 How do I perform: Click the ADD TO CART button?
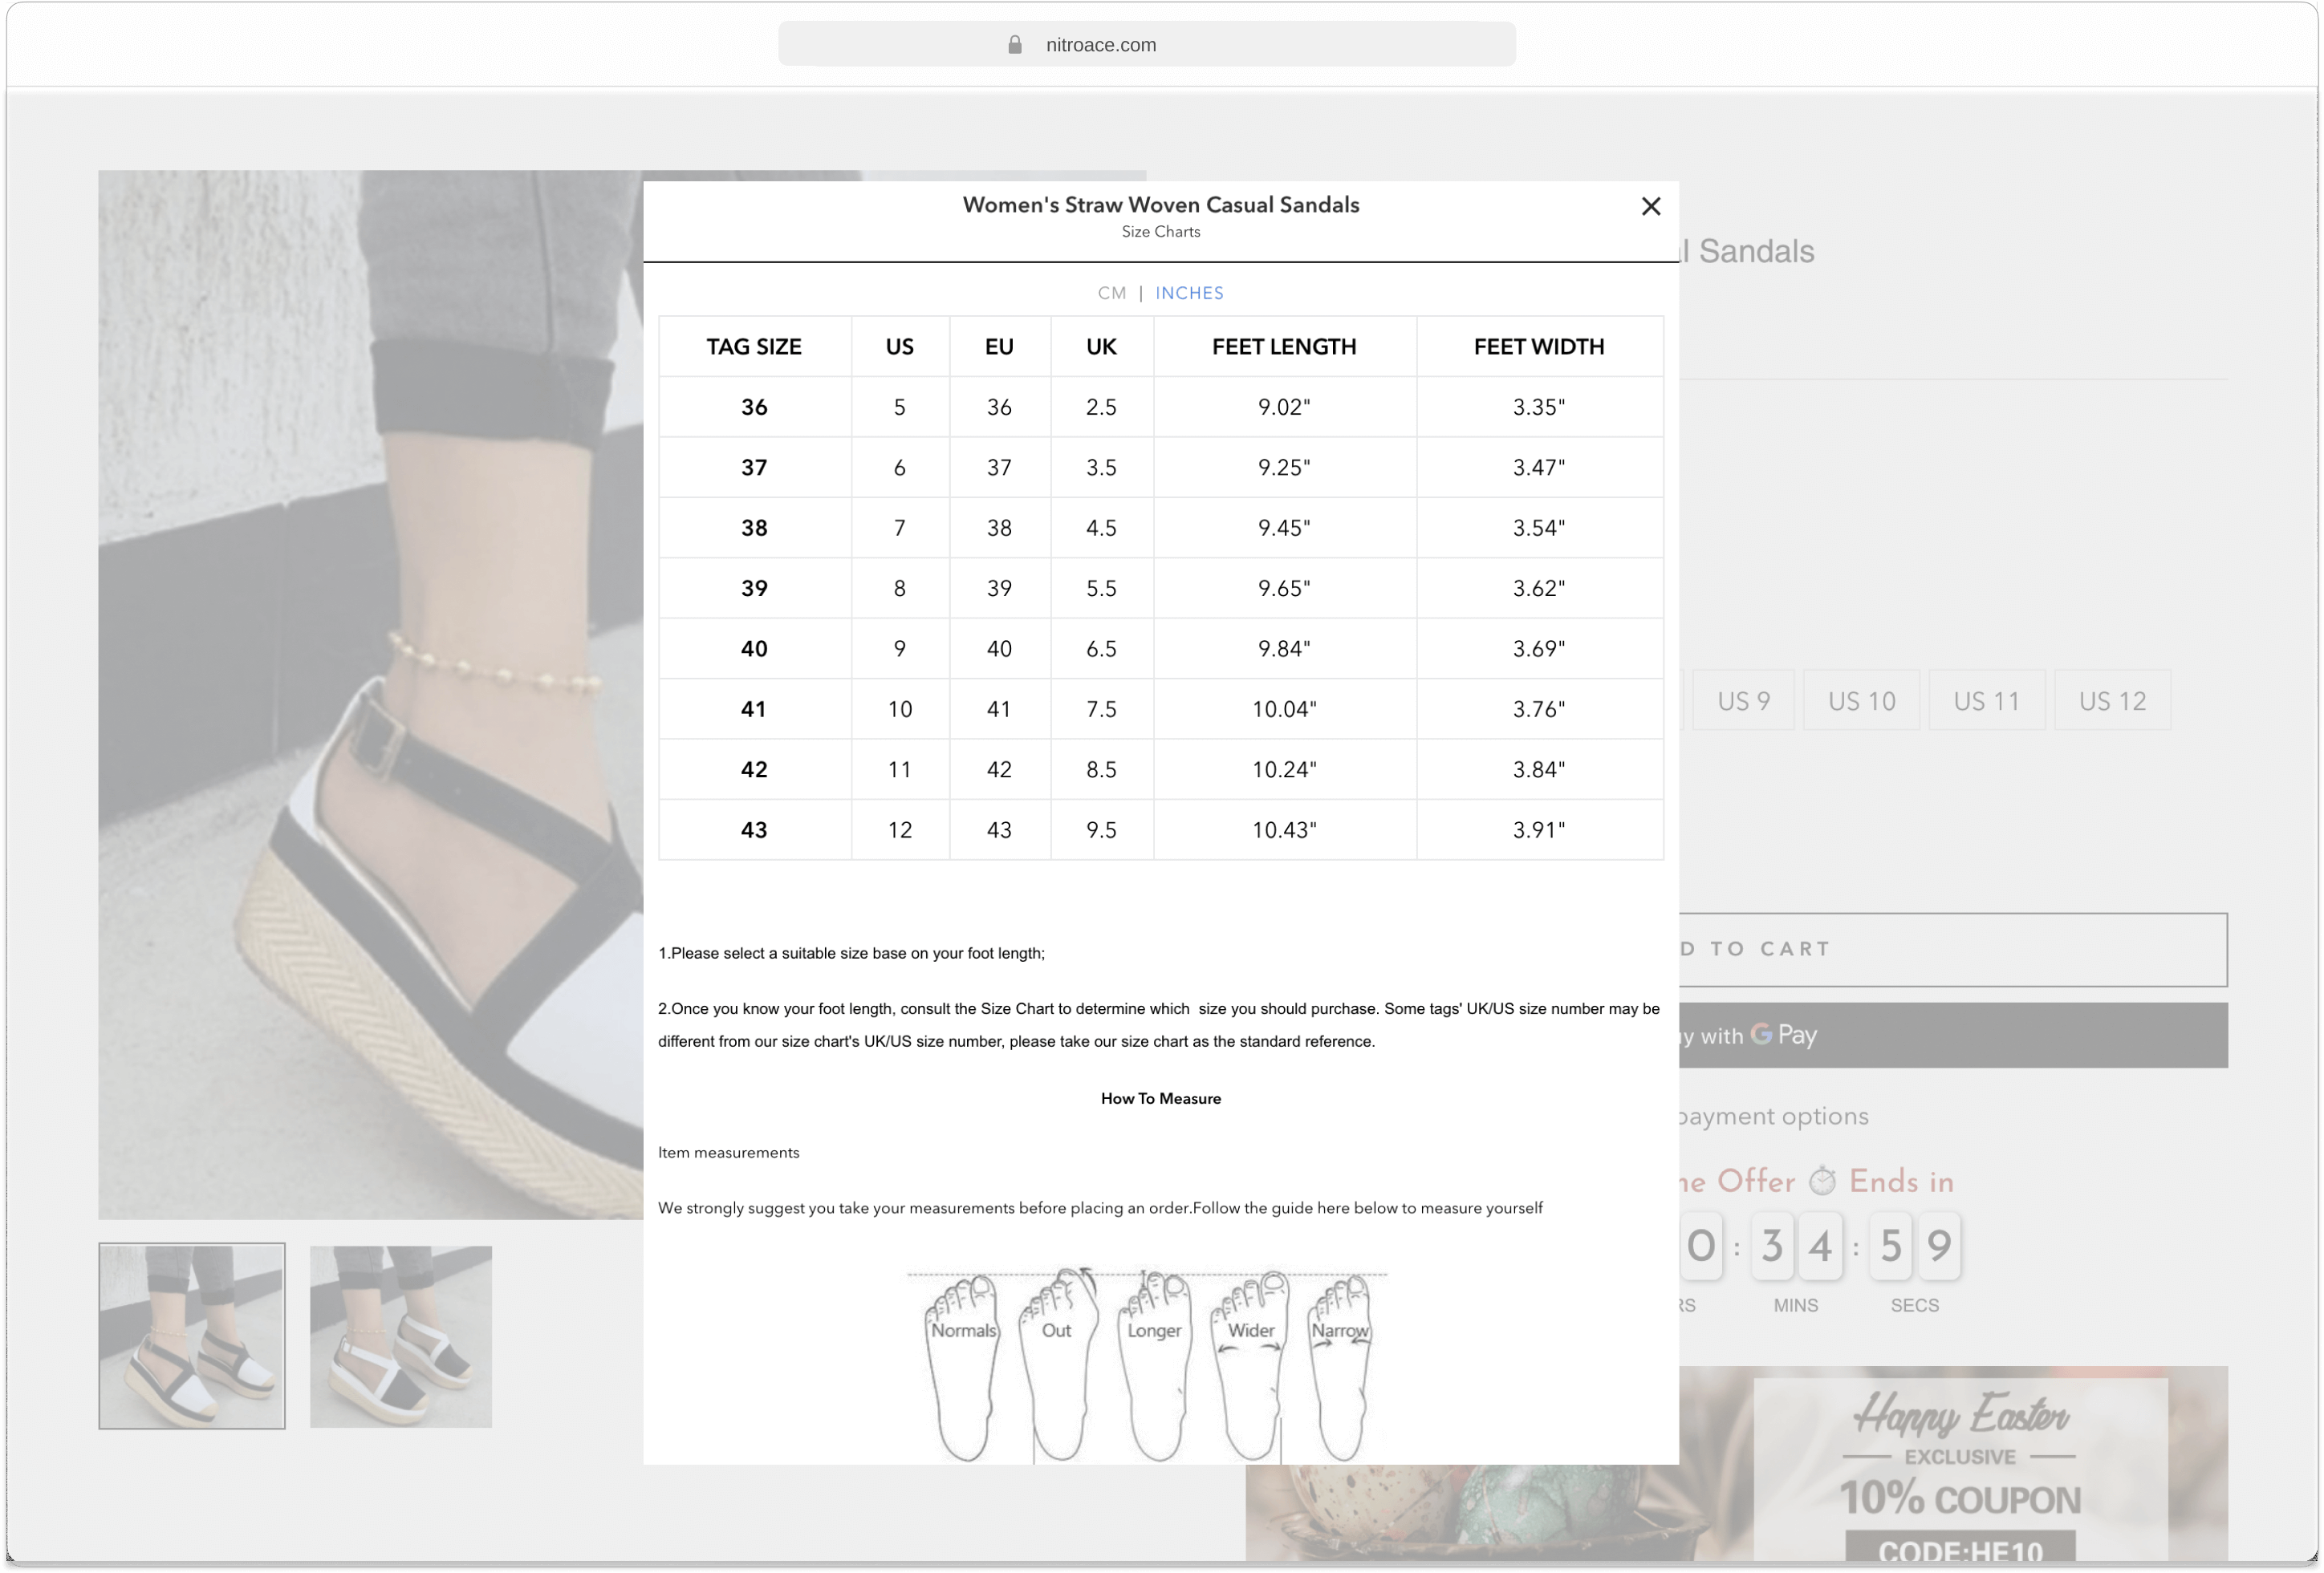(x=1950, y=948)
